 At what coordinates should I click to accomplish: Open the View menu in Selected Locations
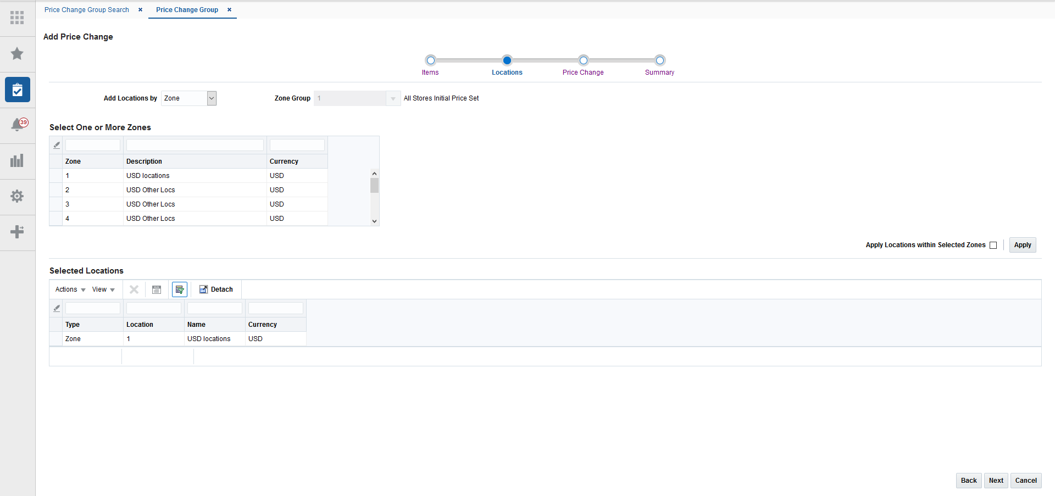[x=103, y=289]
